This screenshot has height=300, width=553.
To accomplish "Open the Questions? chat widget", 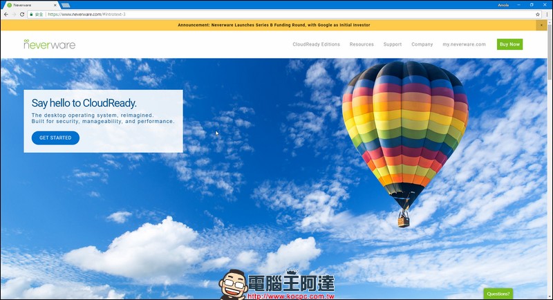I will point(498,294).
